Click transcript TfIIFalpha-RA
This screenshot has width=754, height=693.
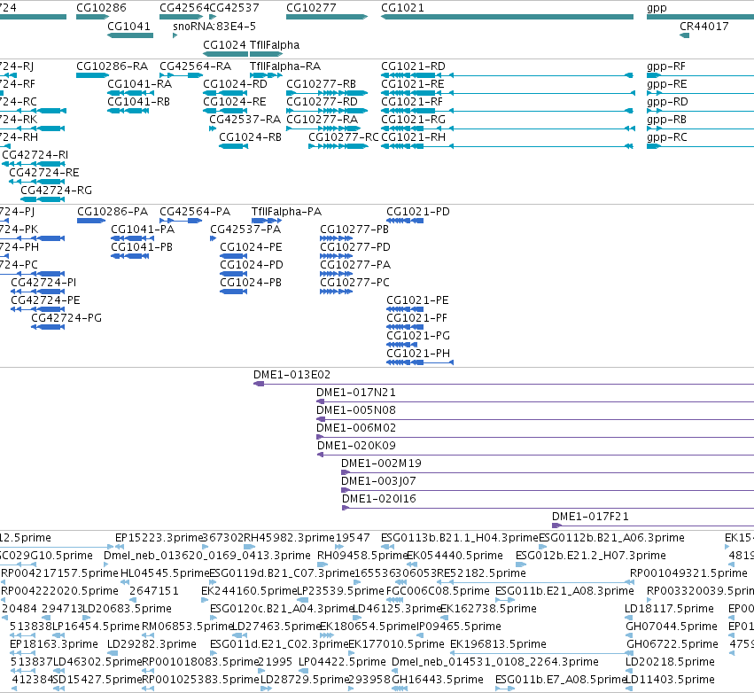[285, 66]
